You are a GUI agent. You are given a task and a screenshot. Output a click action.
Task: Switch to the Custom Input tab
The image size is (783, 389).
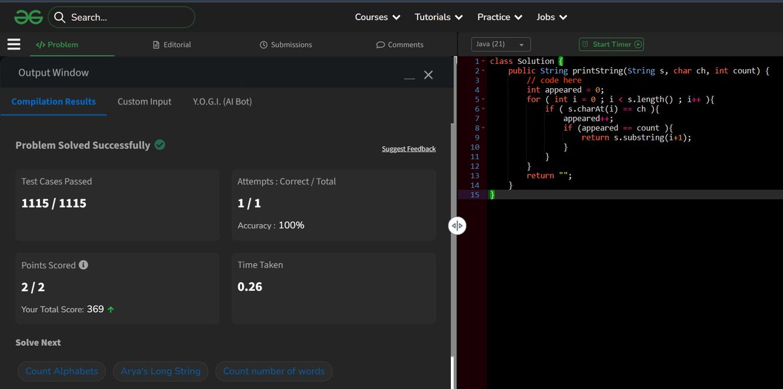click(x=144, y=102)
